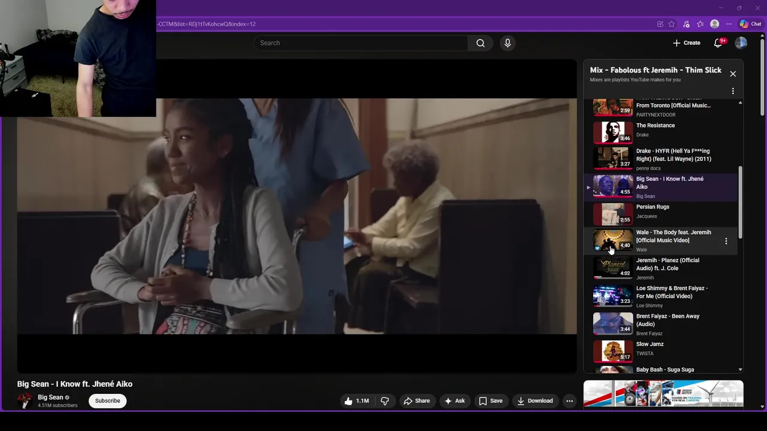Start voice search with microphone icon

coord(508,43)
